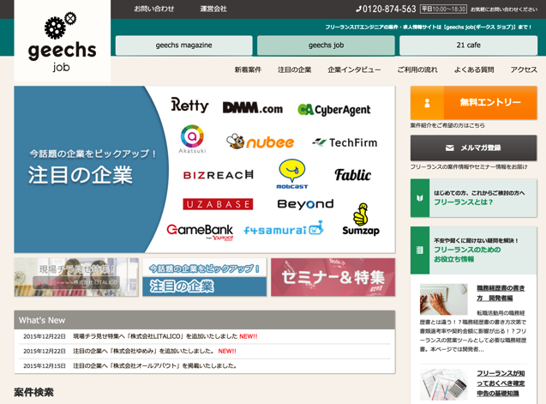Click 運営会社 link in top bar
The width and height of the screenshot is (546, 404).
213,9
